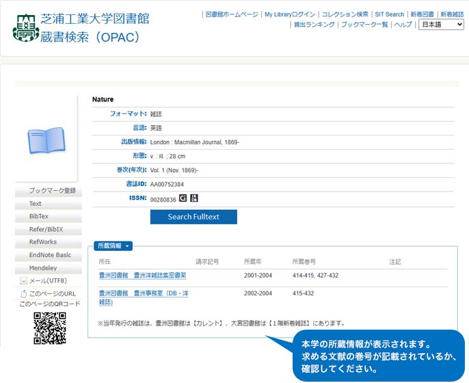Click the 2001-2004 holding years cell
Image resolution: width=469 pixels, height=383 pixels.
coord(258,275)
